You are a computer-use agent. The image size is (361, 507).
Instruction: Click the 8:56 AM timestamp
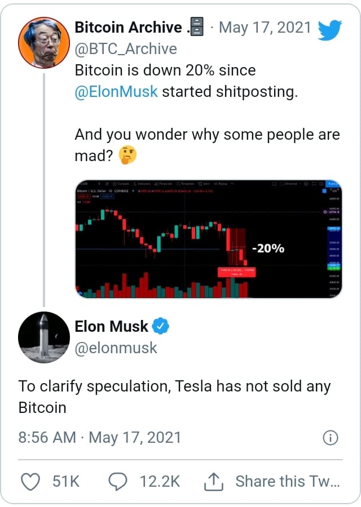tap(47, 438)
